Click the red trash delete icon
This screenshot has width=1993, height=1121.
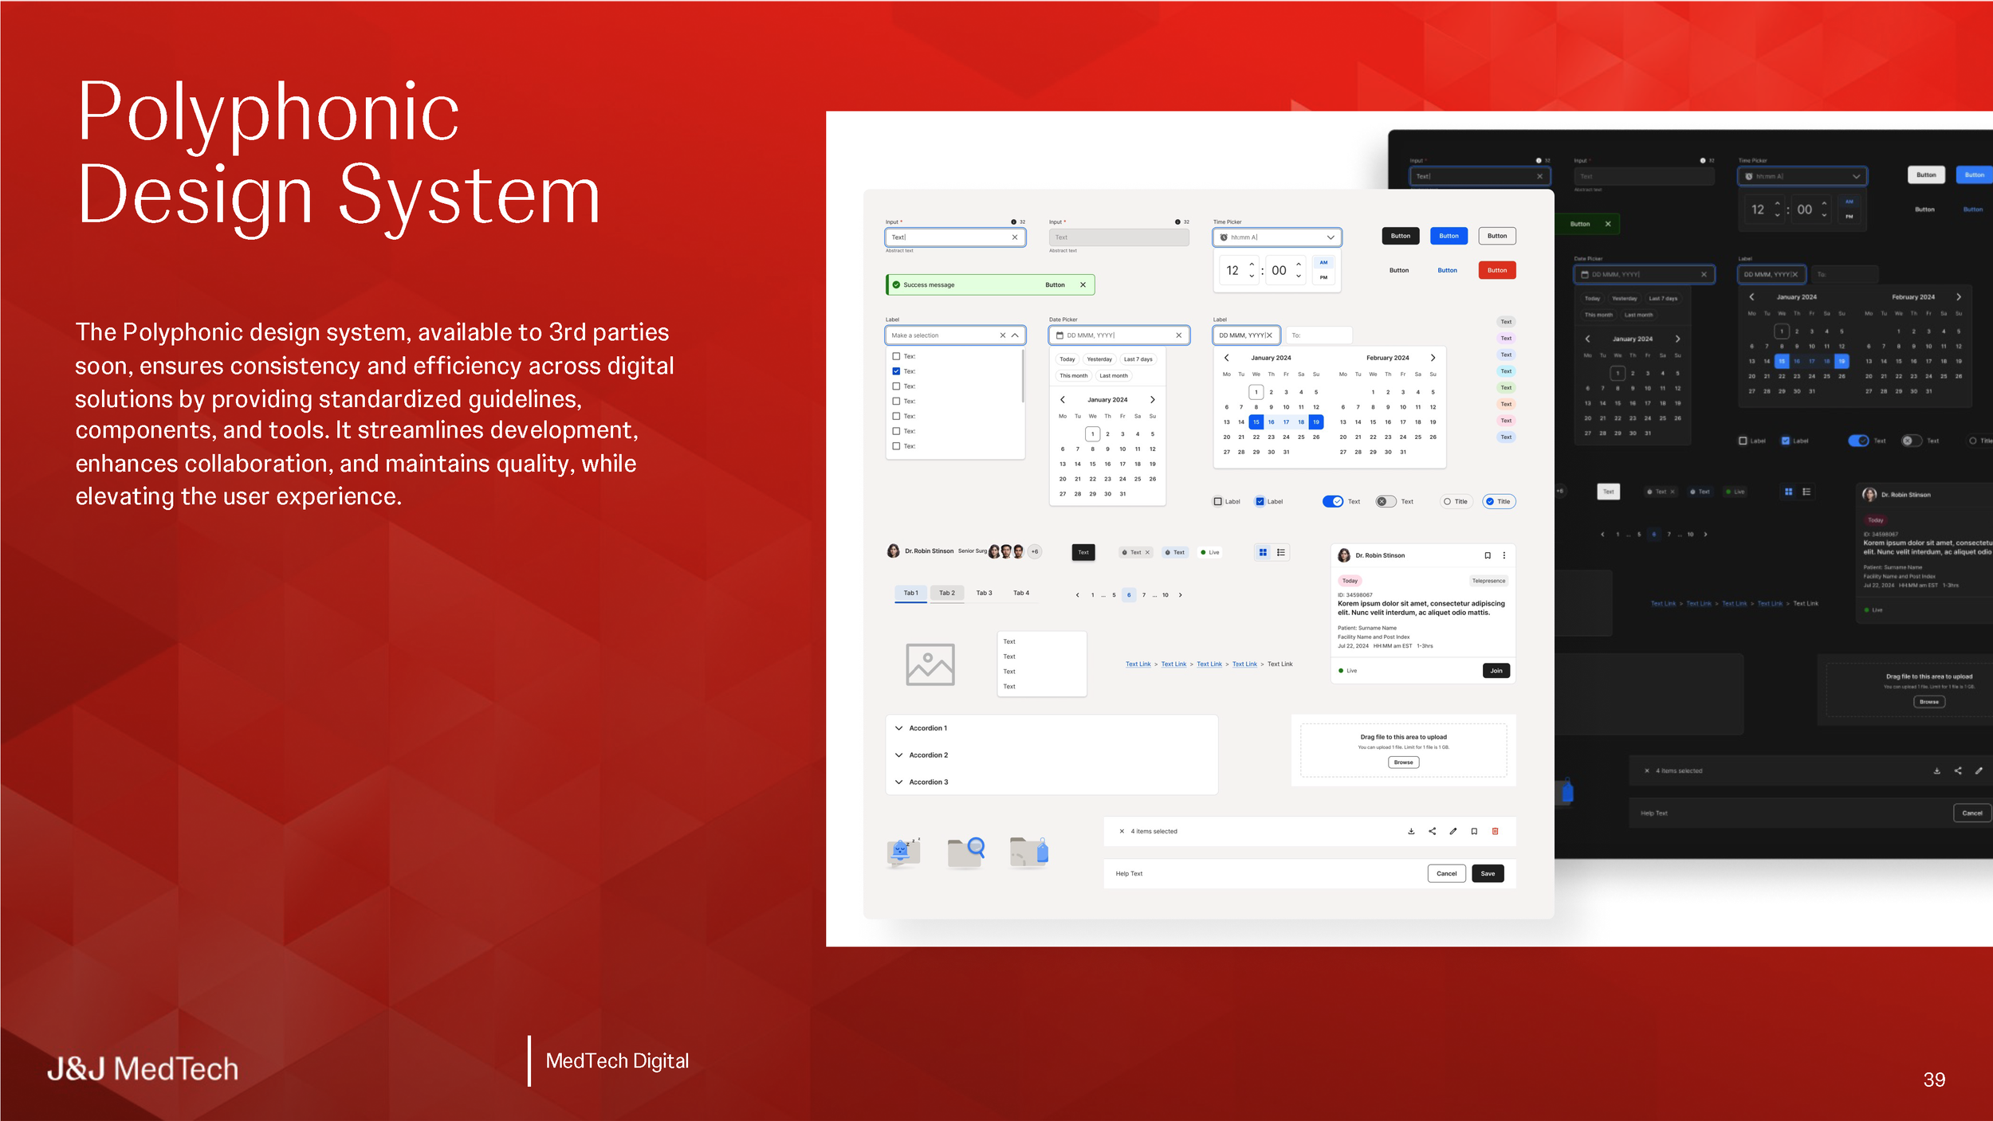pyautogui.click(x=1496, y=831)
